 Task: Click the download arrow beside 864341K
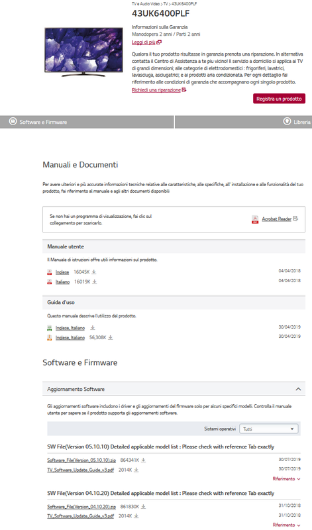143,460
